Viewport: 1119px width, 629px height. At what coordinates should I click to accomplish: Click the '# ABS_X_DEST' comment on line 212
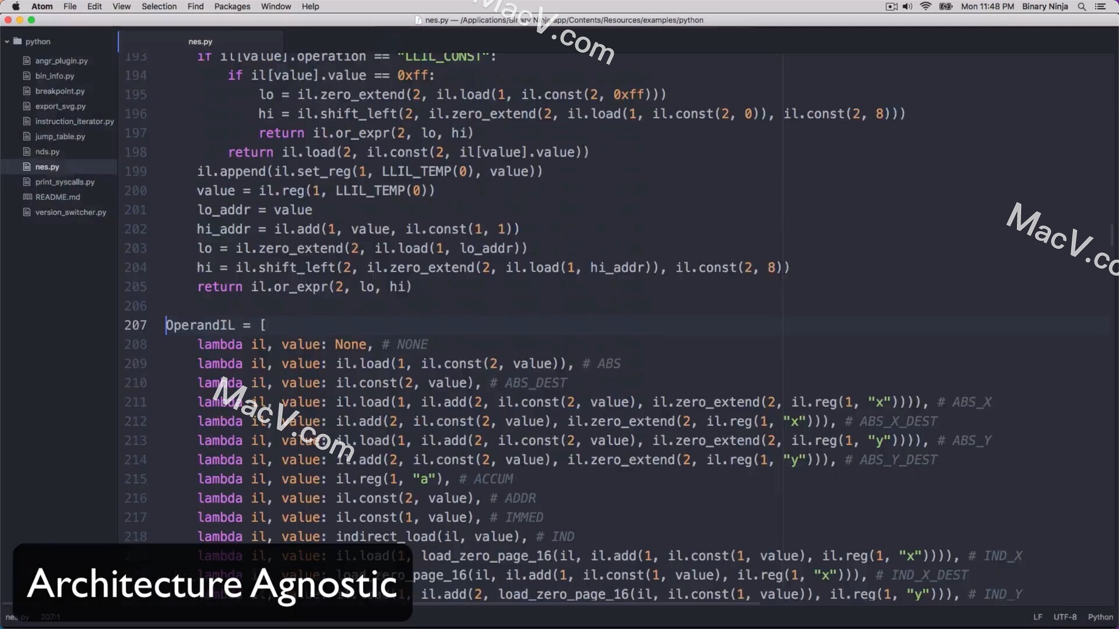click(x=891, y=421)
